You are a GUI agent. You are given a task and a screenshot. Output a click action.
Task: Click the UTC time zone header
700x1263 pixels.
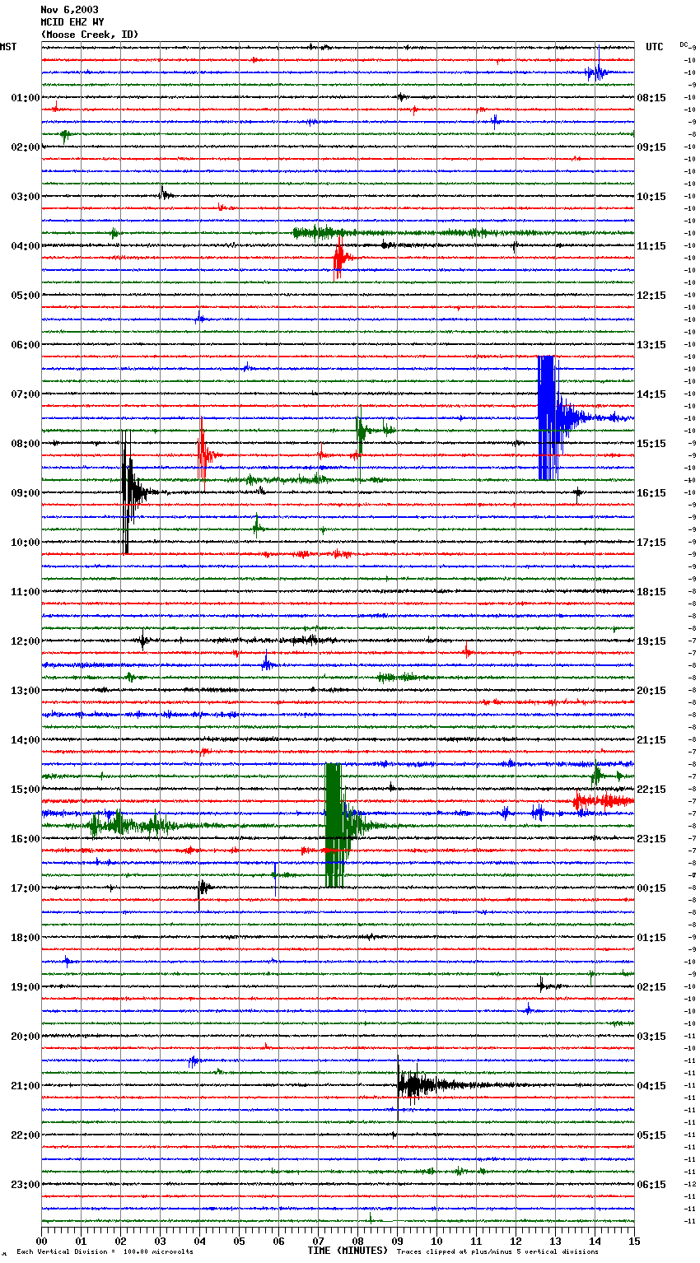654,47
